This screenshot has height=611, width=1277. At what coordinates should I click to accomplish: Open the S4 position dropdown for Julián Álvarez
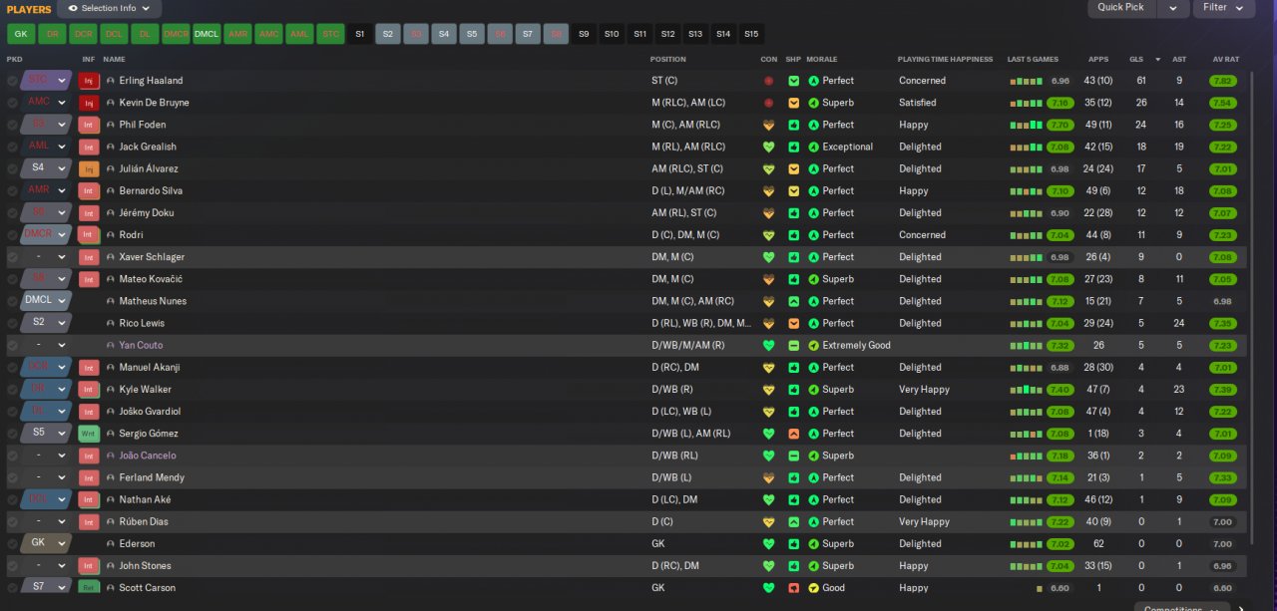pyautogui.click(x=46, y=168)
